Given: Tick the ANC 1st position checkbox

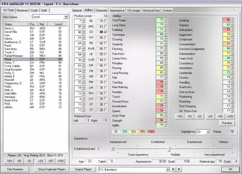Looking at the screenshot, I should tap(105, 26).
